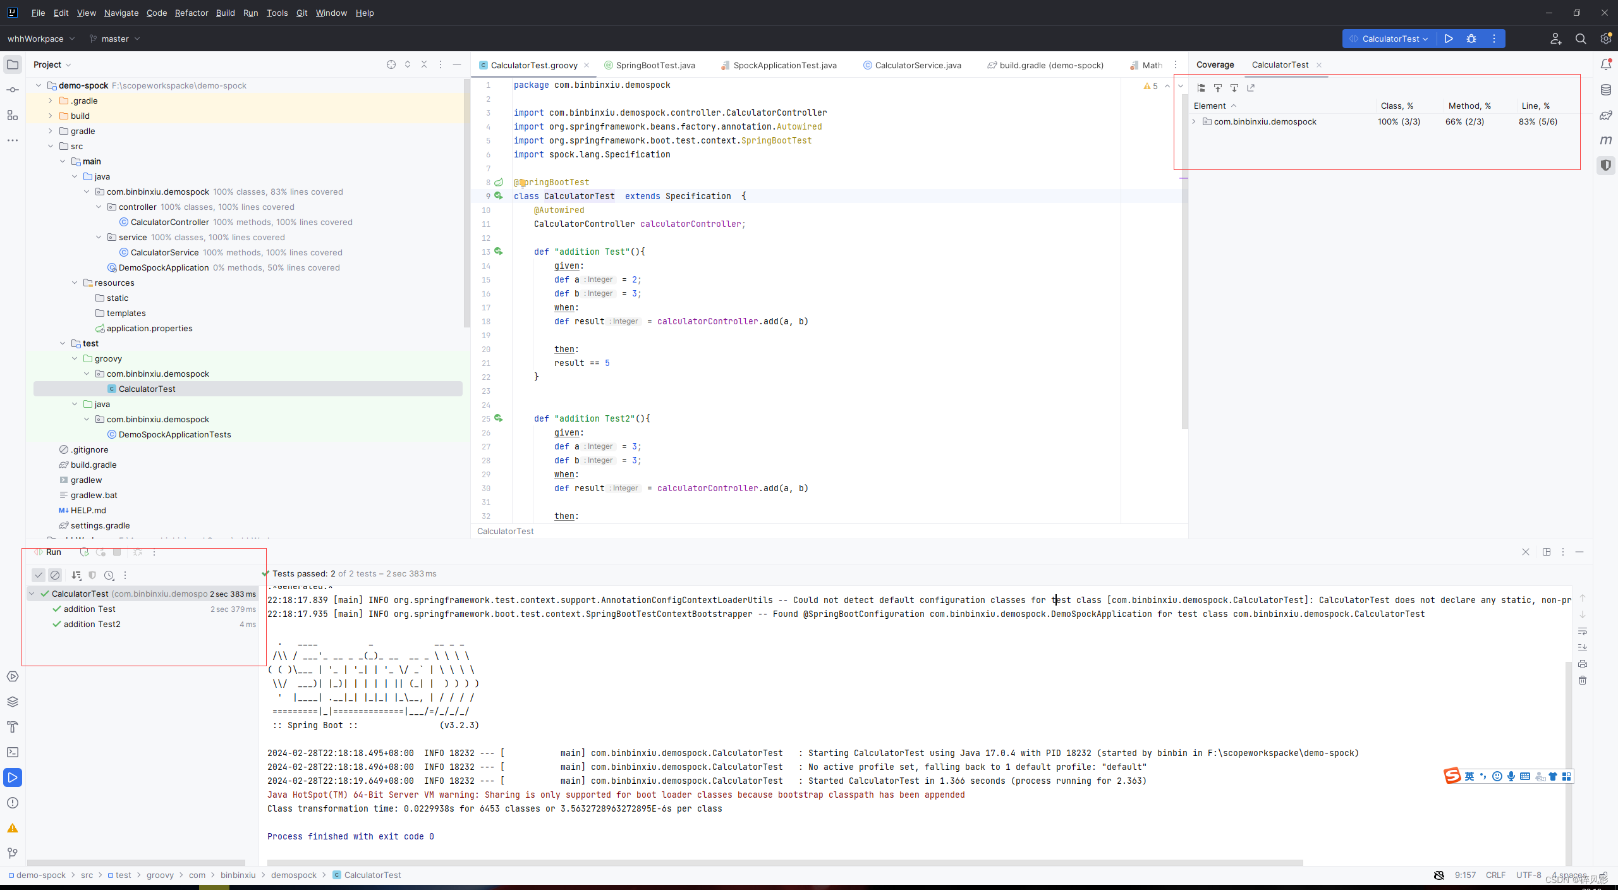
Task: Open the Terminal tool window
Action: pyautogui.click(x=13, y=752)
